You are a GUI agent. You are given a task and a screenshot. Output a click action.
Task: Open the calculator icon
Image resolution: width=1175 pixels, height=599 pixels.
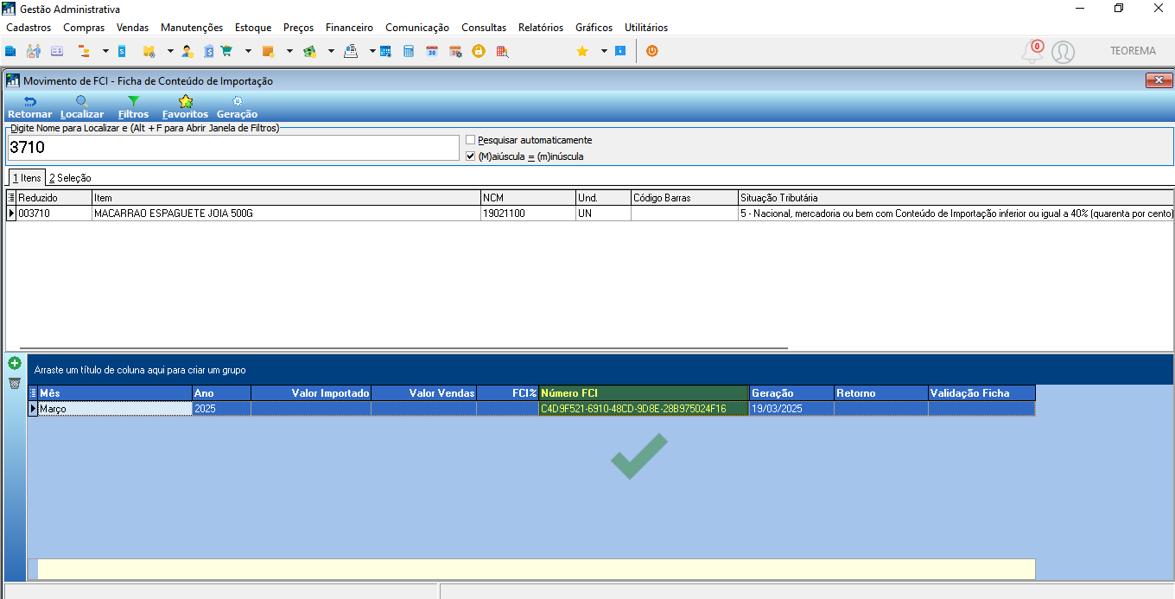pyautogui.click(x=409, y=51)
